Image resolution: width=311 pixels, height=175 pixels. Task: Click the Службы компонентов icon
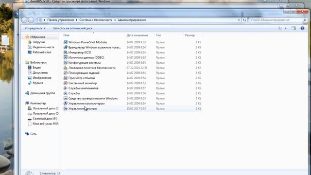[66, 88]
